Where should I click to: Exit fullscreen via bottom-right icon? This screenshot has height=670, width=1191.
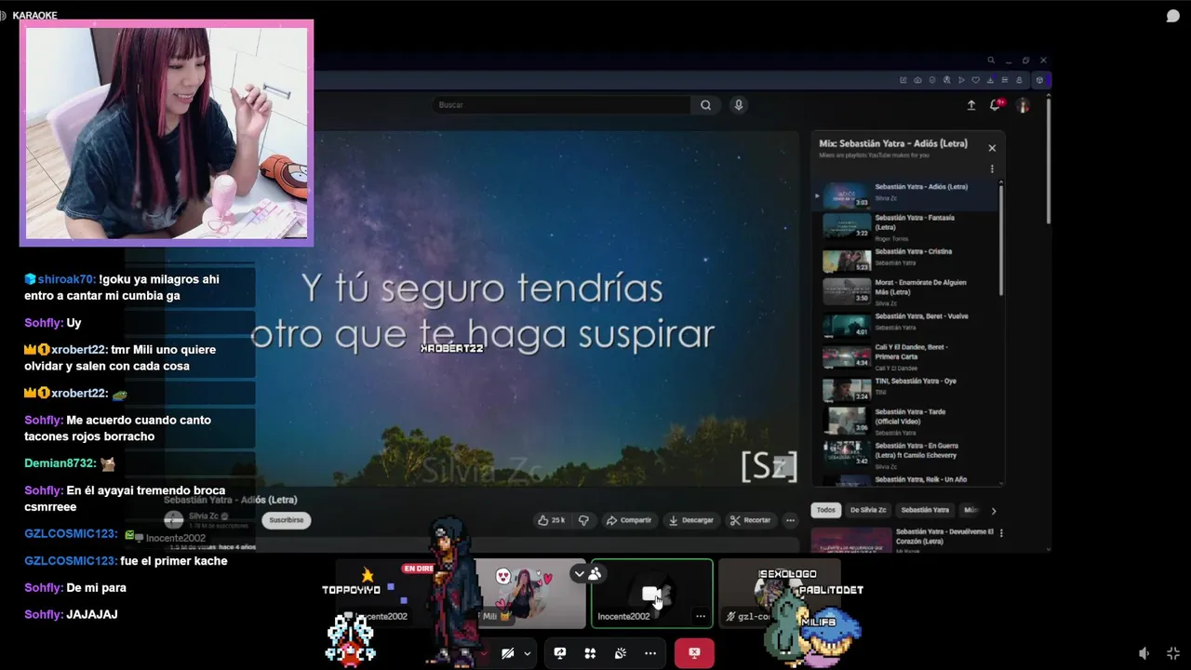1173,653
